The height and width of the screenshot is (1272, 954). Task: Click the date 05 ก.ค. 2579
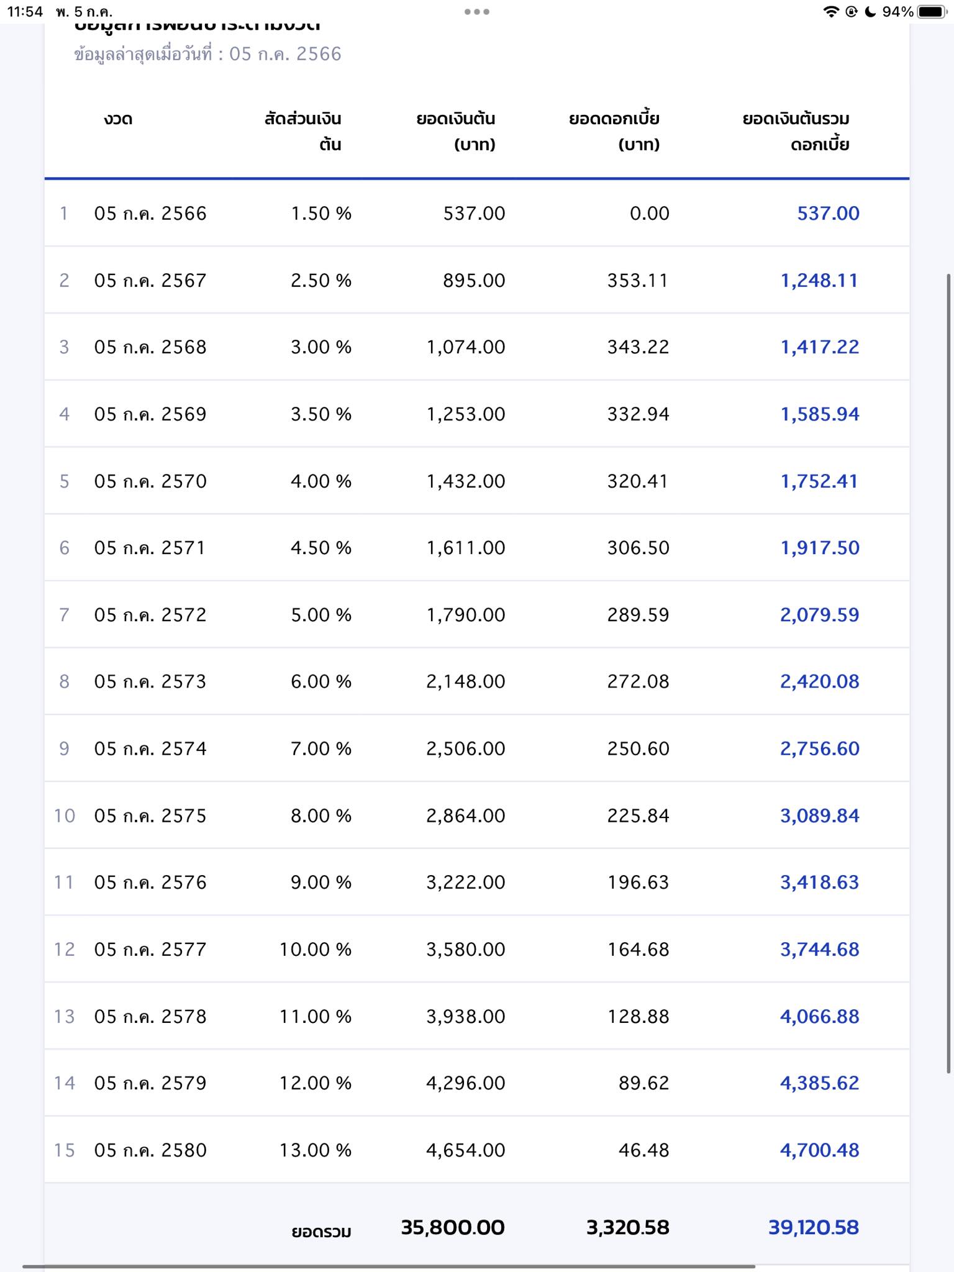click(x=150, y=1083)
